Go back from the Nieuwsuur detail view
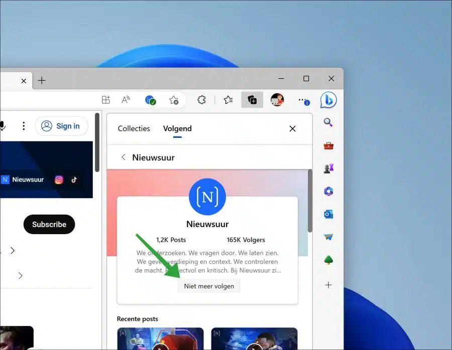 point(124,157)
